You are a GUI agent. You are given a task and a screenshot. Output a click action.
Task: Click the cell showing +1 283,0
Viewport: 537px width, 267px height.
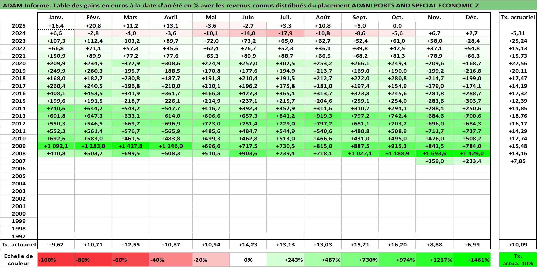click(x=93, y=146)
